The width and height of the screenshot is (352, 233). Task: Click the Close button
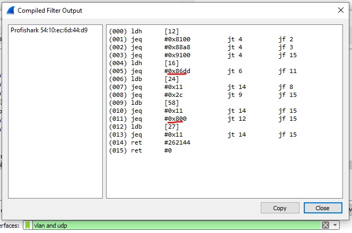[323, 208]
